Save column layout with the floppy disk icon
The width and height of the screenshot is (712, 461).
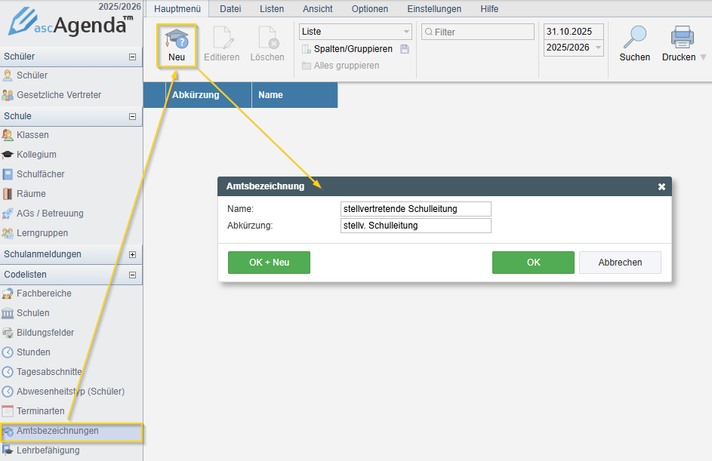click(405, 49)
